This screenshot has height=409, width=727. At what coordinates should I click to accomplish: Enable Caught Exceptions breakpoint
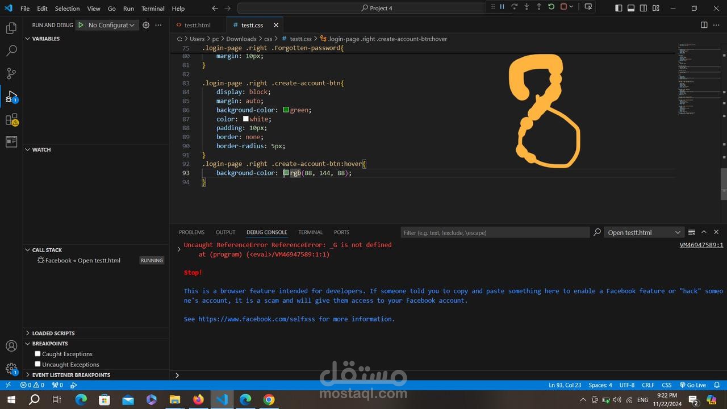pyautogui.click(x=37, y=354)
